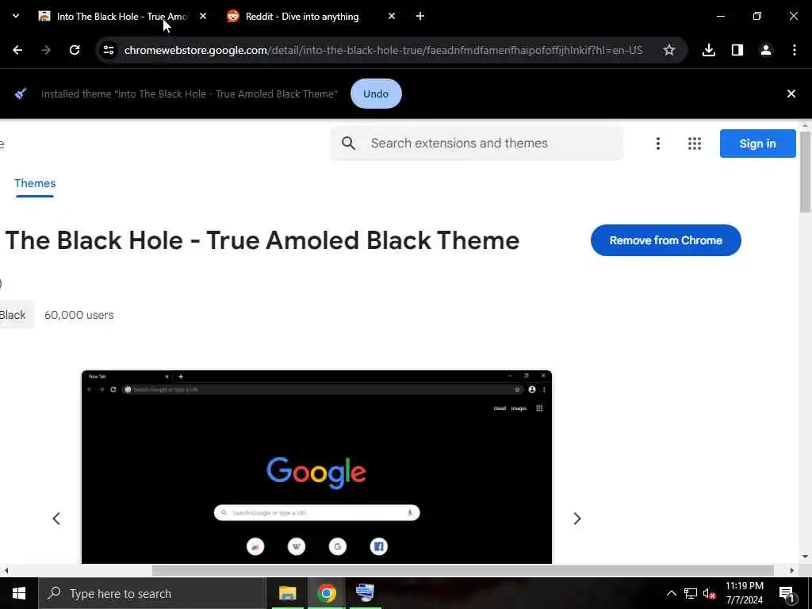Open a new tab with plus button

click(420, 17)
